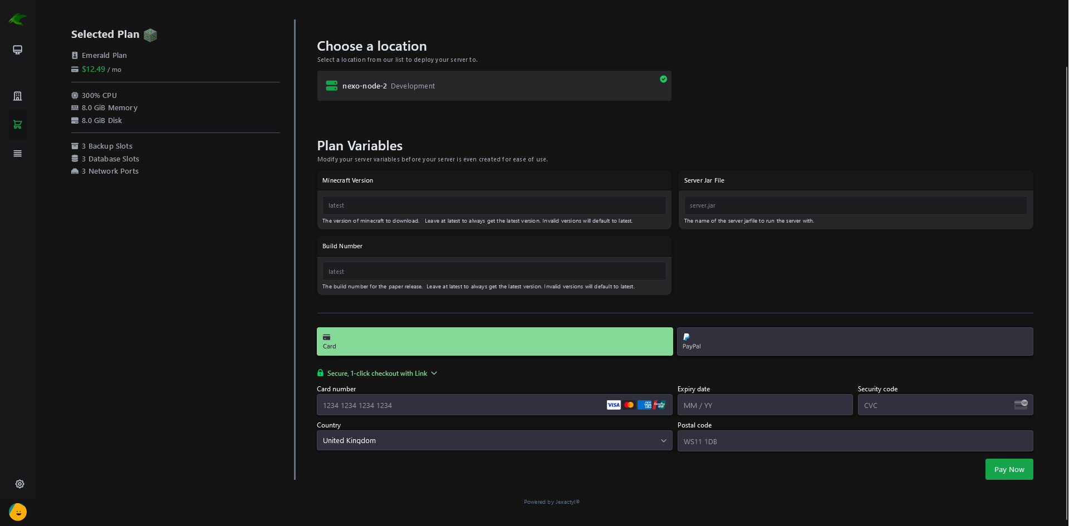Click the green checkmark on nexo-node-2

click(663, 79)
